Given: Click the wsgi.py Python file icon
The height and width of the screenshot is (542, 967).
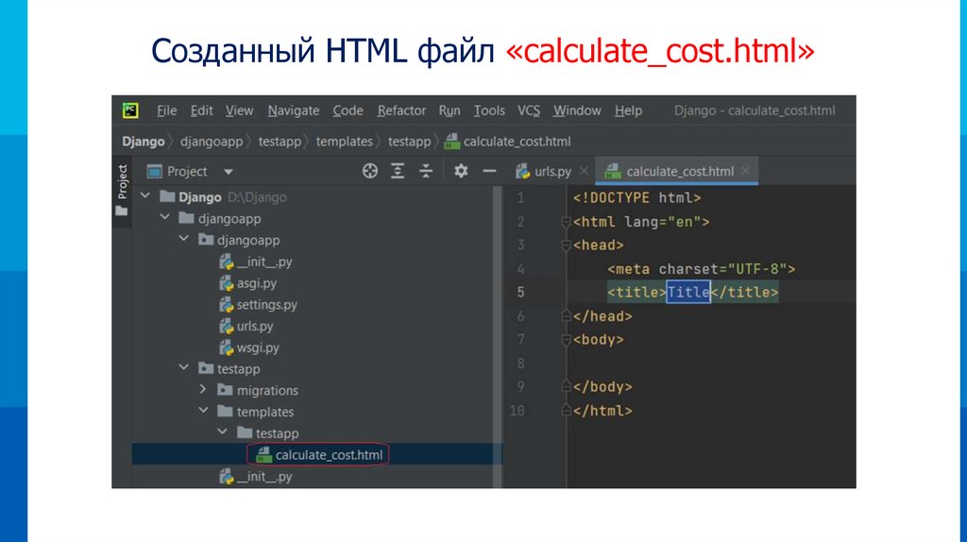Looking at the screenshot, I should 227,347.
